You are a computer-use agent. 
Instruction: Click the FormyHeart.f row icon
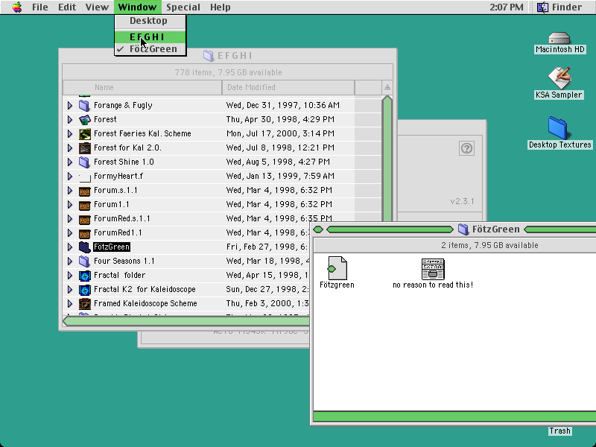point(84,177)
